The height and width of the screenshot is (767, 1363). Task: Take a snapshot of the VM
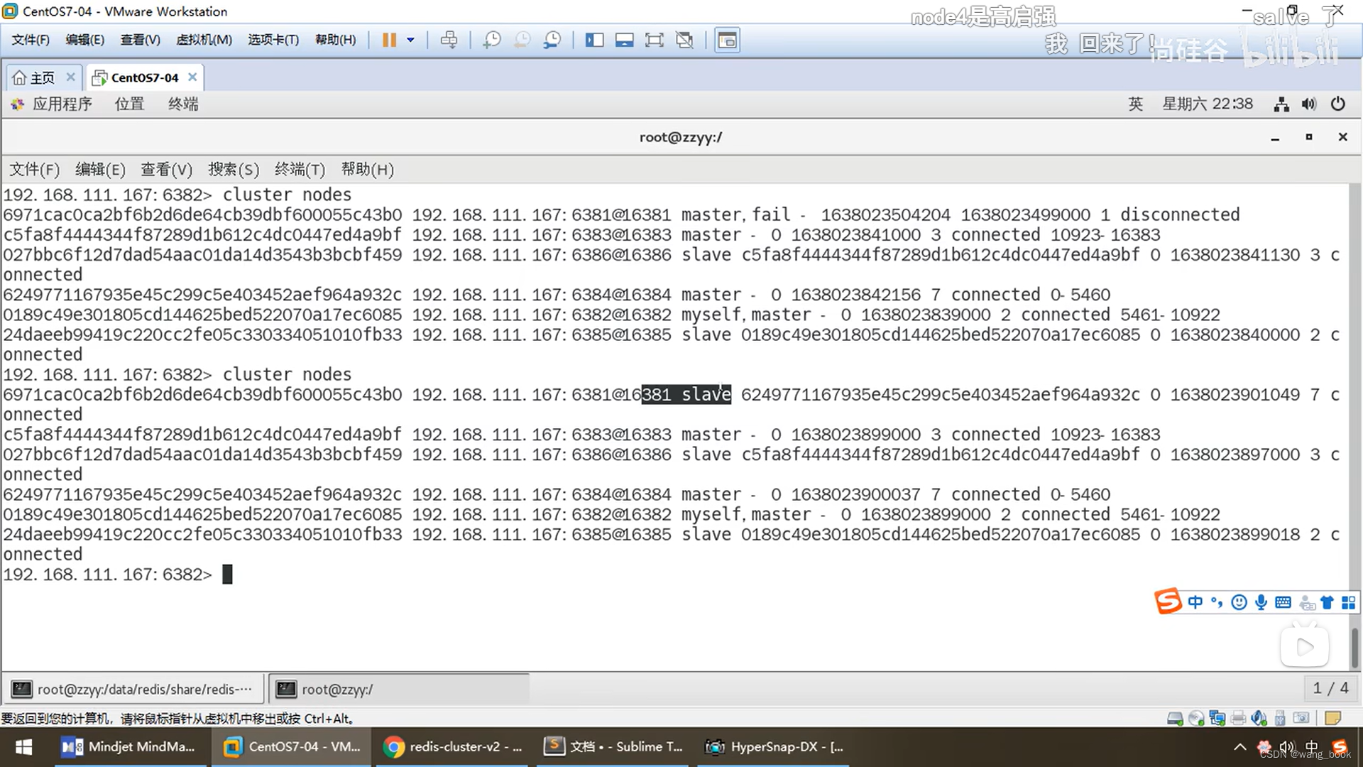click(491, 40)
